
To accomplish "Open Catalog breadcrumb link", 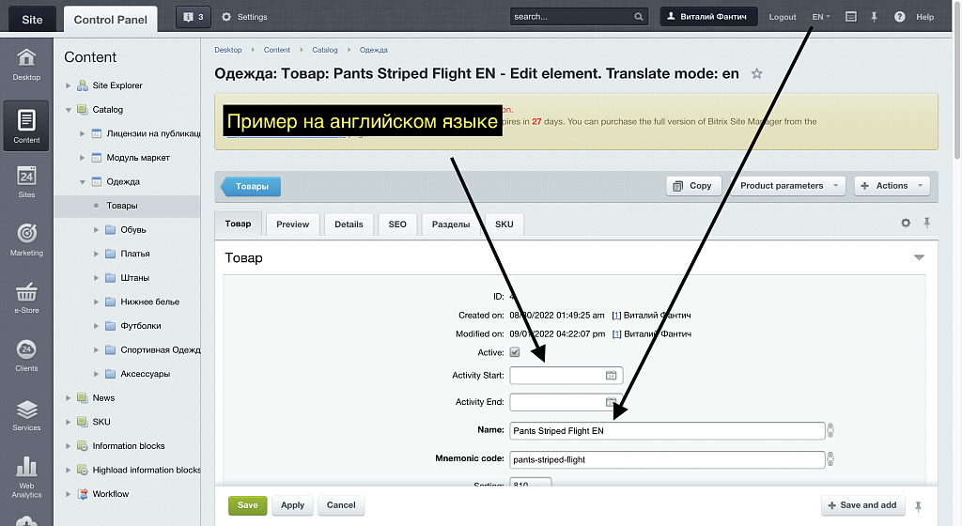I will (324, 51).
